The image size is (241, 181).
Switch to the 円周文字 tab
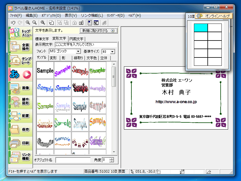click(76, 39)
